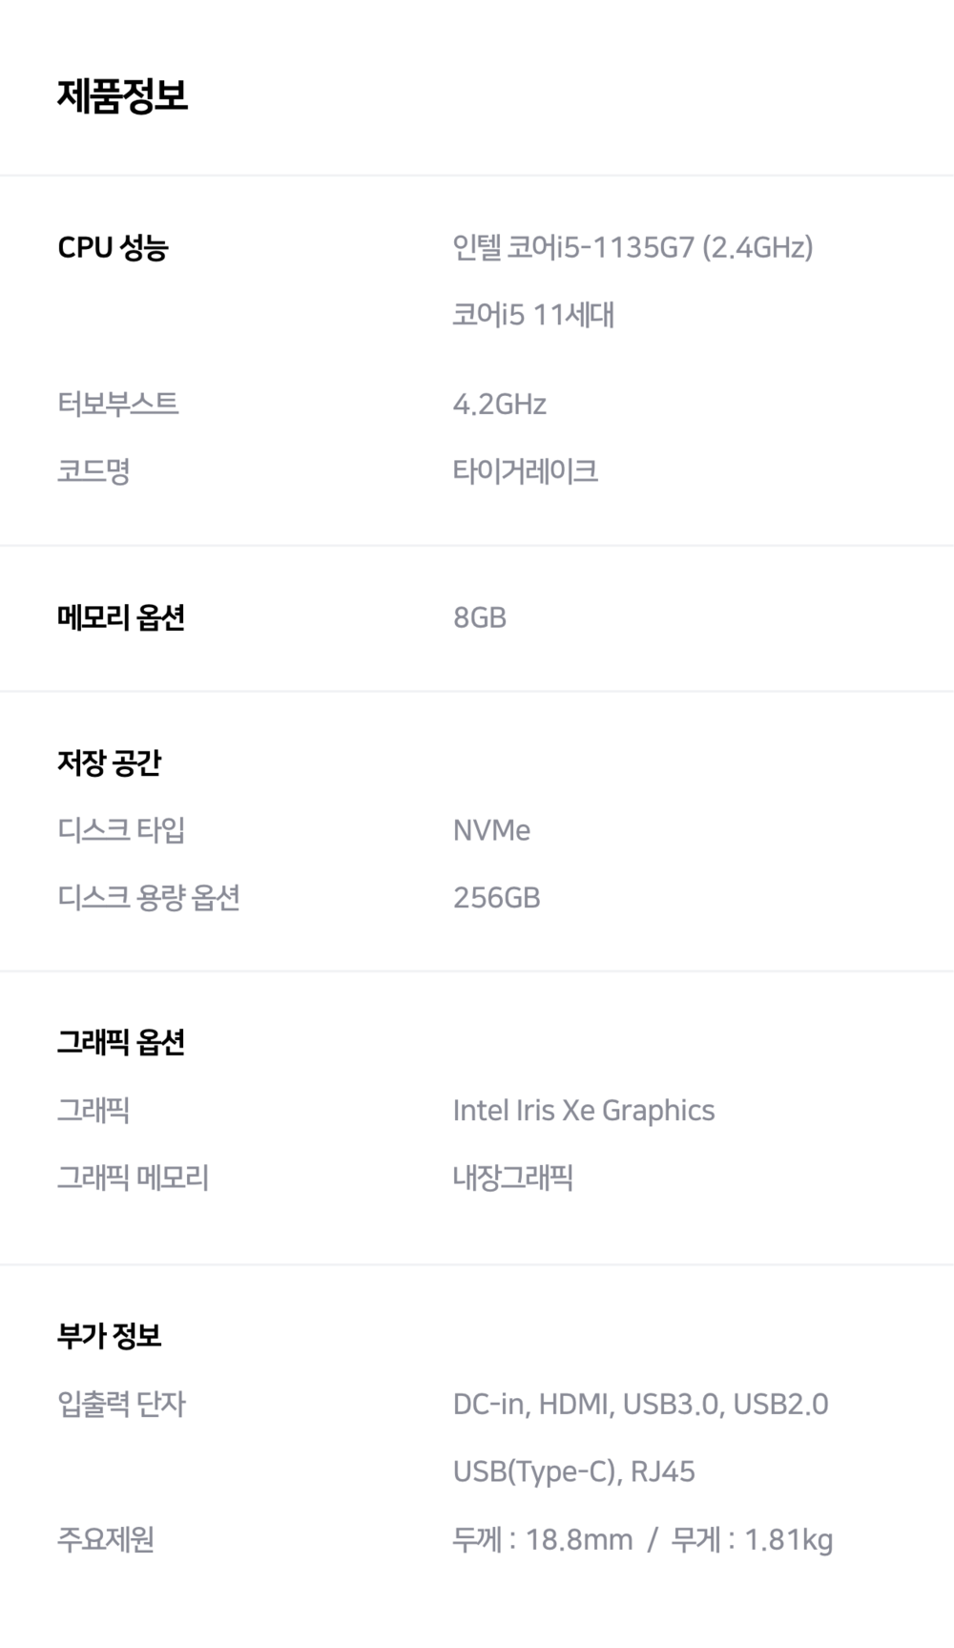Image resolution: width=954 pixels, height=1648 pixels.
Task: Select the CPU 성능 section label
Action: tap(113, 247)
